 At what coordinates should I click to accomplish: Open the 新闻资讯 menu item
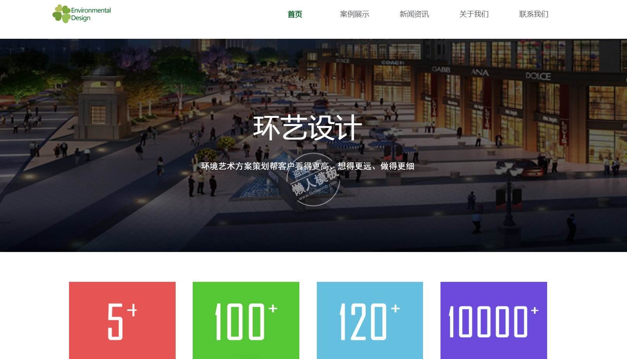click(x=414, y=14)
